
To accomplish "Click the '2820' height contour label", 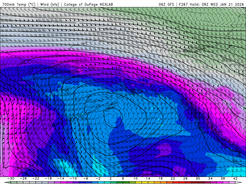I will point(19,168).
